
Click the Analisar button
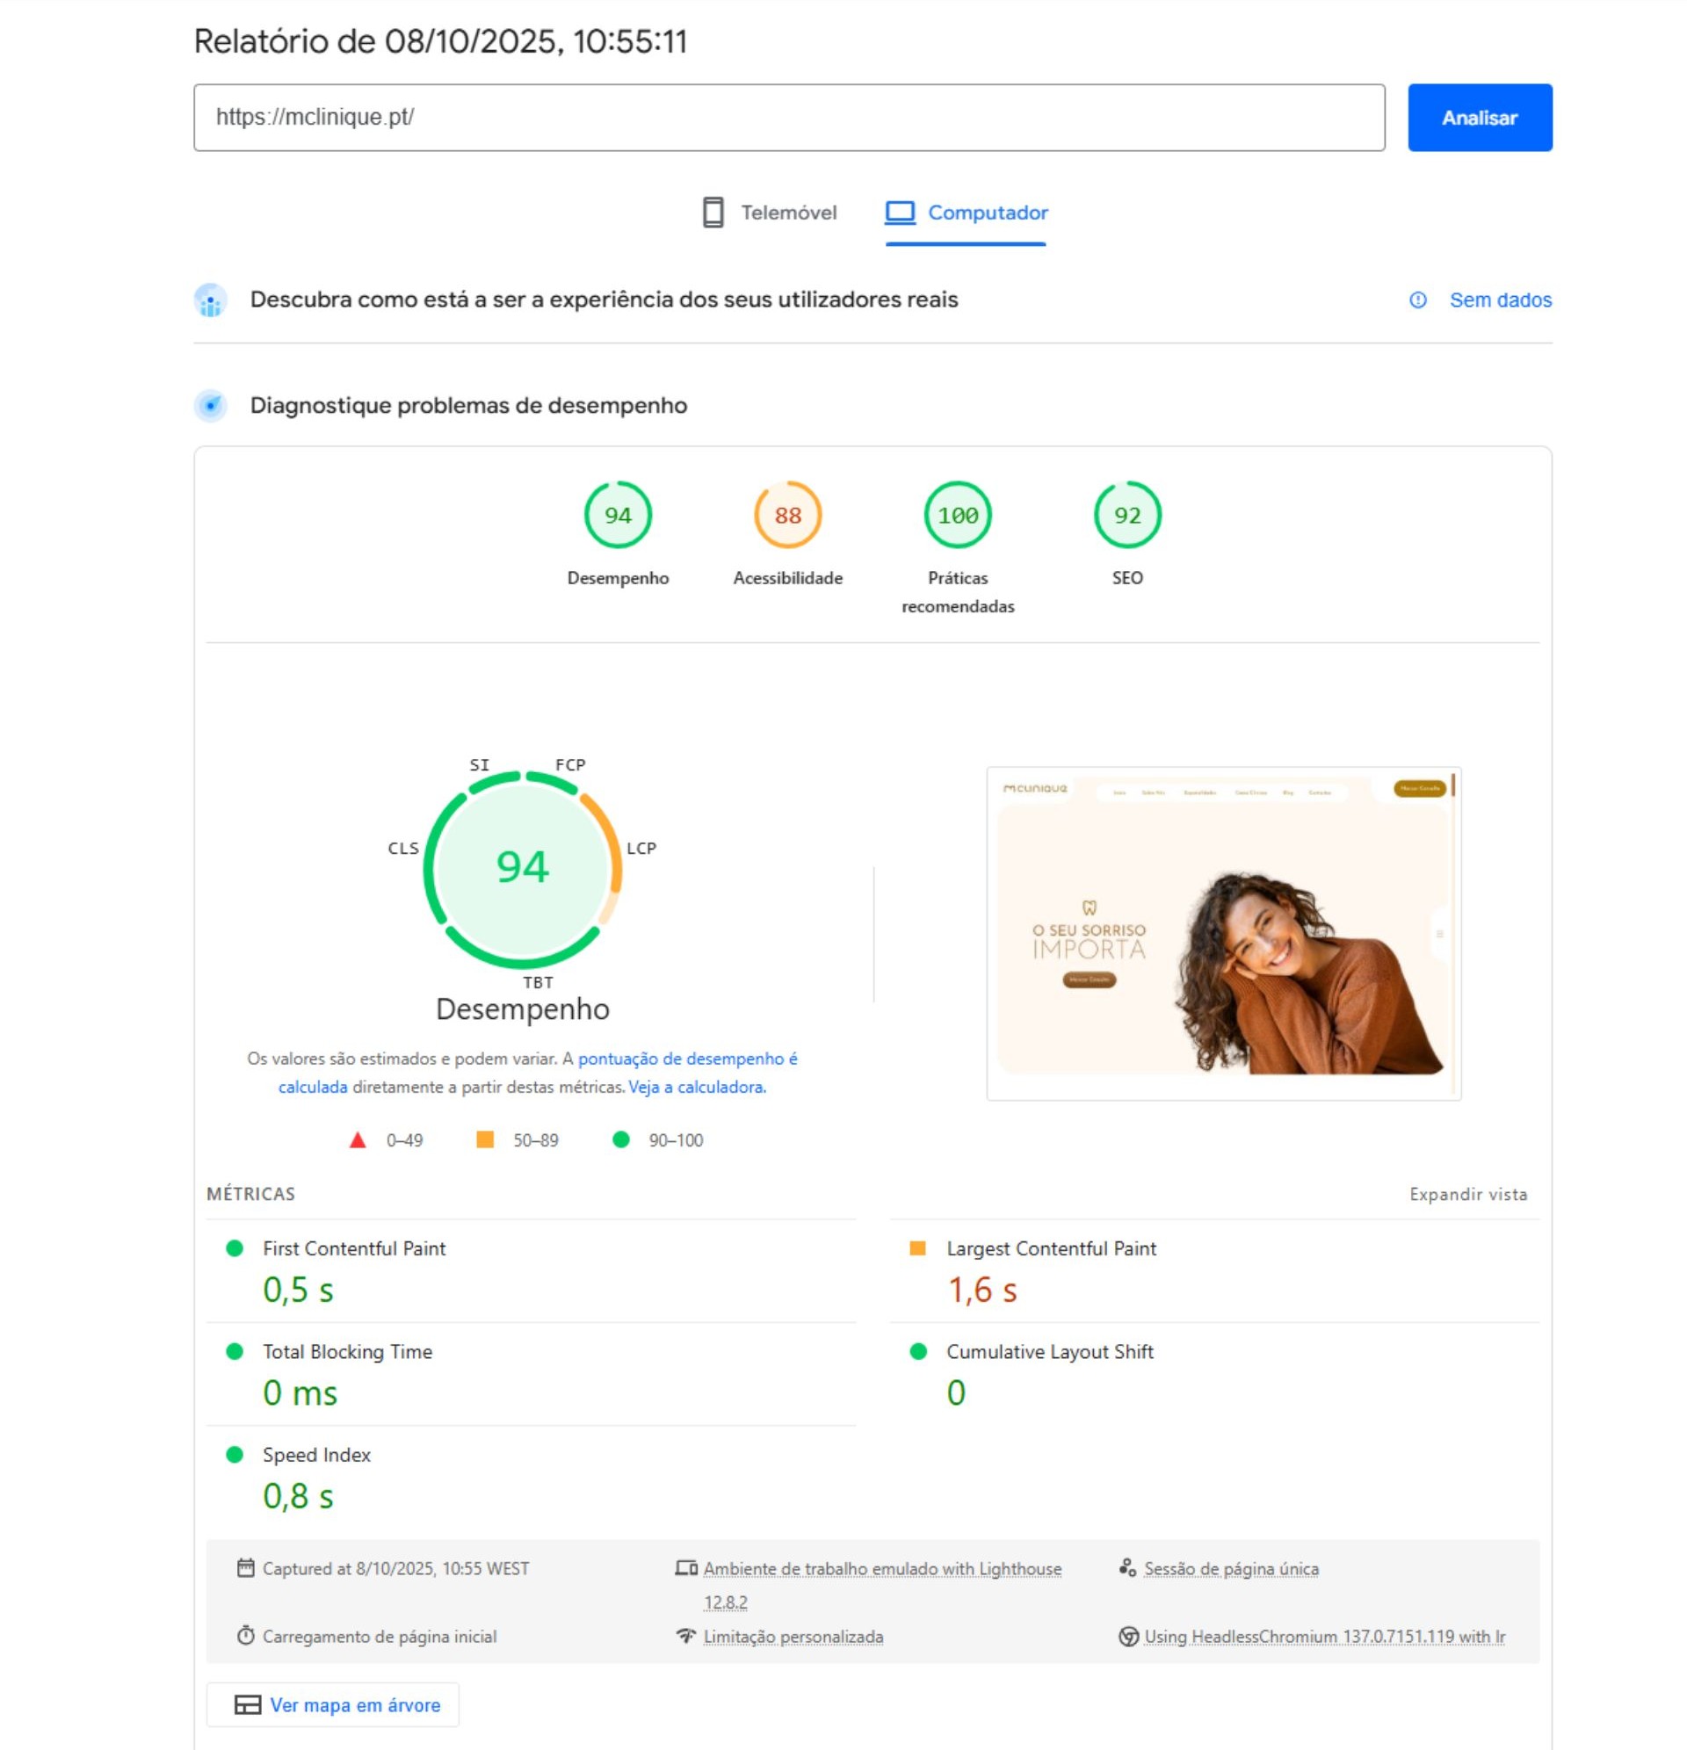click(x=1479, y=118)
